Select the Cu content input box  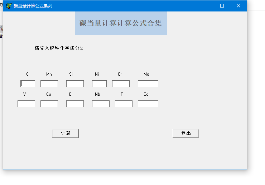coord(49,104)
